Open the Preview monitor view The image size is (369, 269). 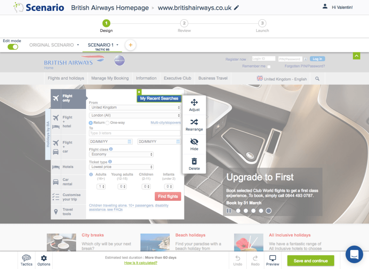pyautogui.click(x=272, y=260)
